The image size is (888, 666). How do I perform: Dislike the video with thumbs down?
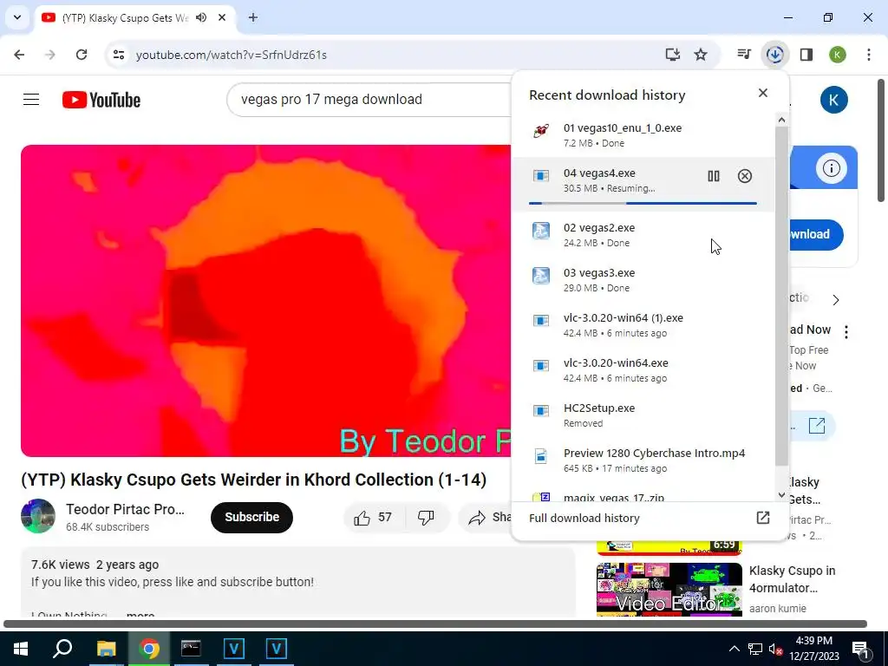point(425,517)
